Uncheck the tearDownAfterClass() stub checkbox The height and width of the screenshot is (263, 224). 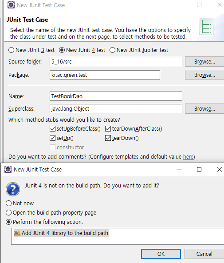click(x=108, y=129)
